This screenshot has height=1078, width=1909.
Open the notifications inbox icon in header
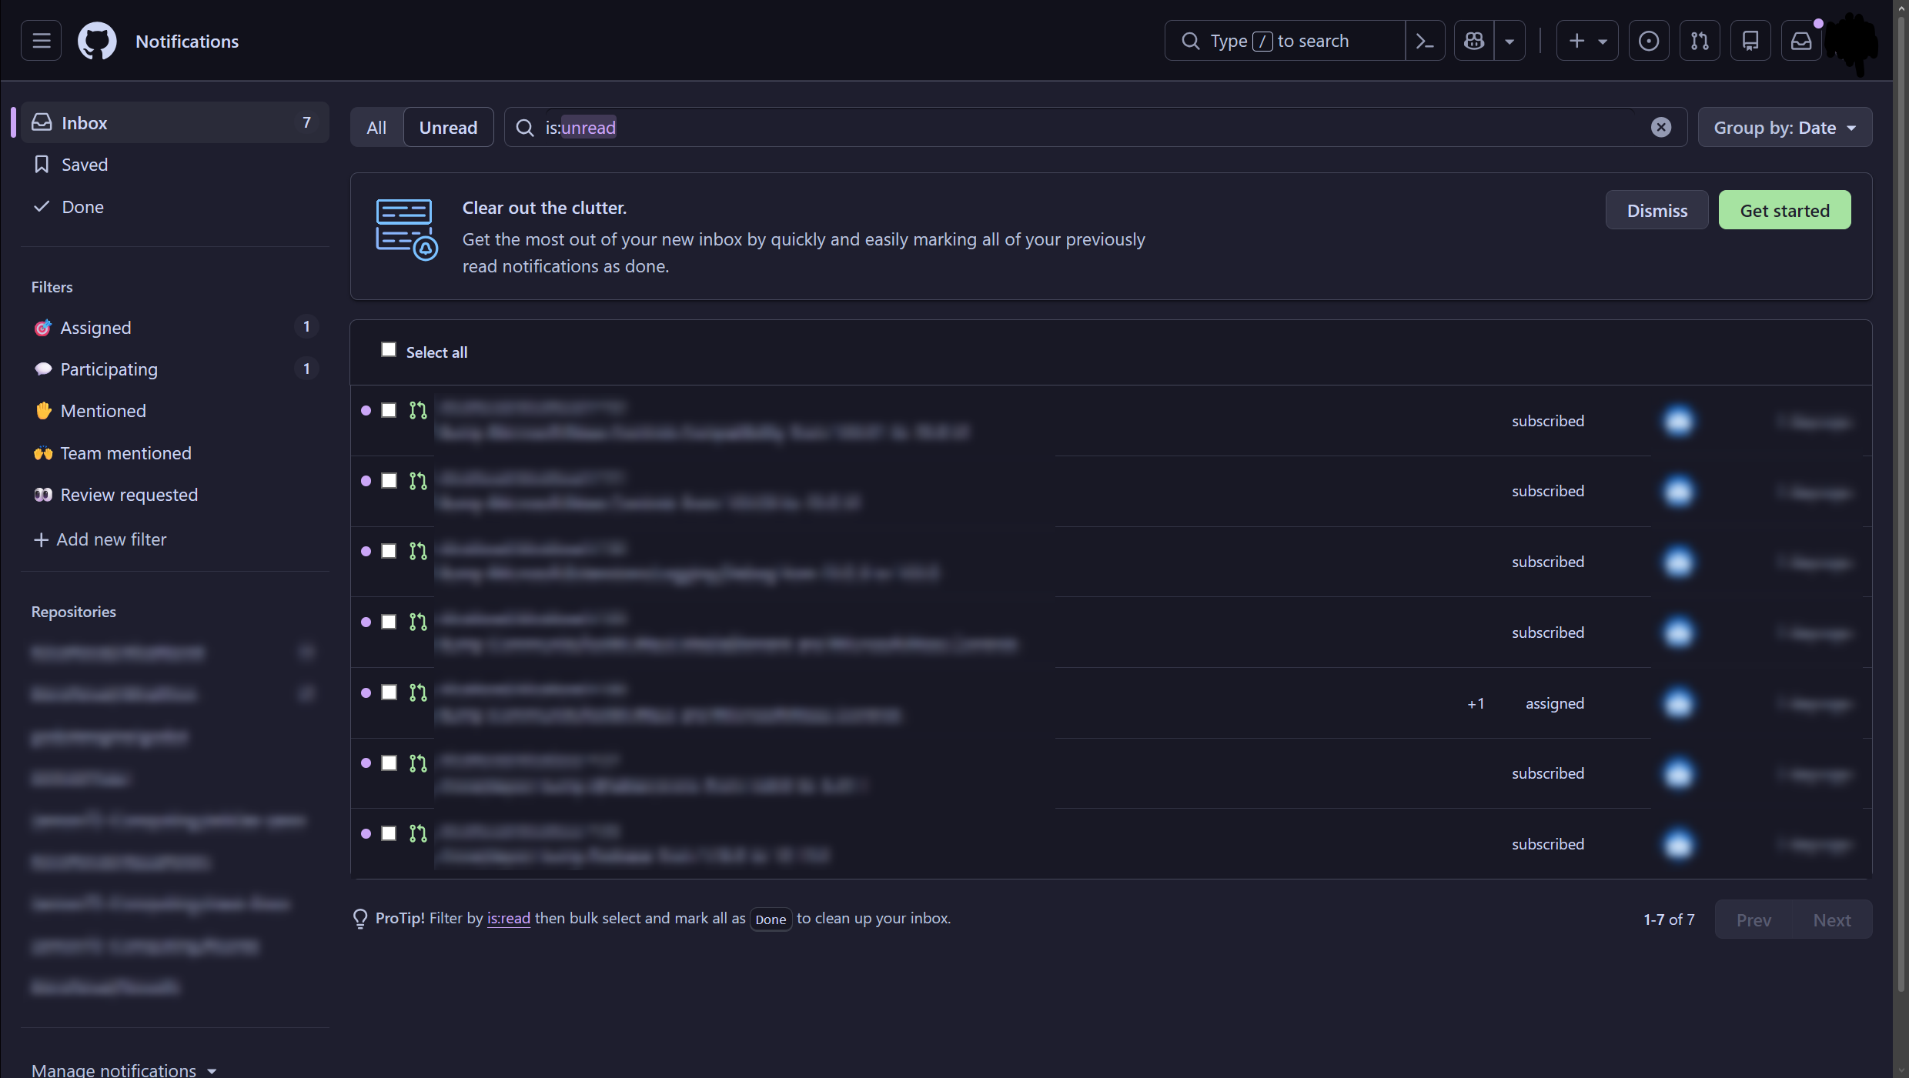(1801, 41)
